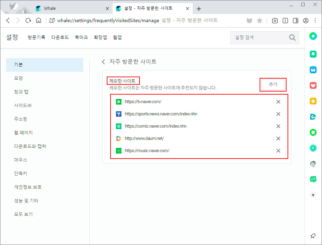Click the magnifier icon in settings search
Screen dimensions: 322x245
(x=292, y=38)
